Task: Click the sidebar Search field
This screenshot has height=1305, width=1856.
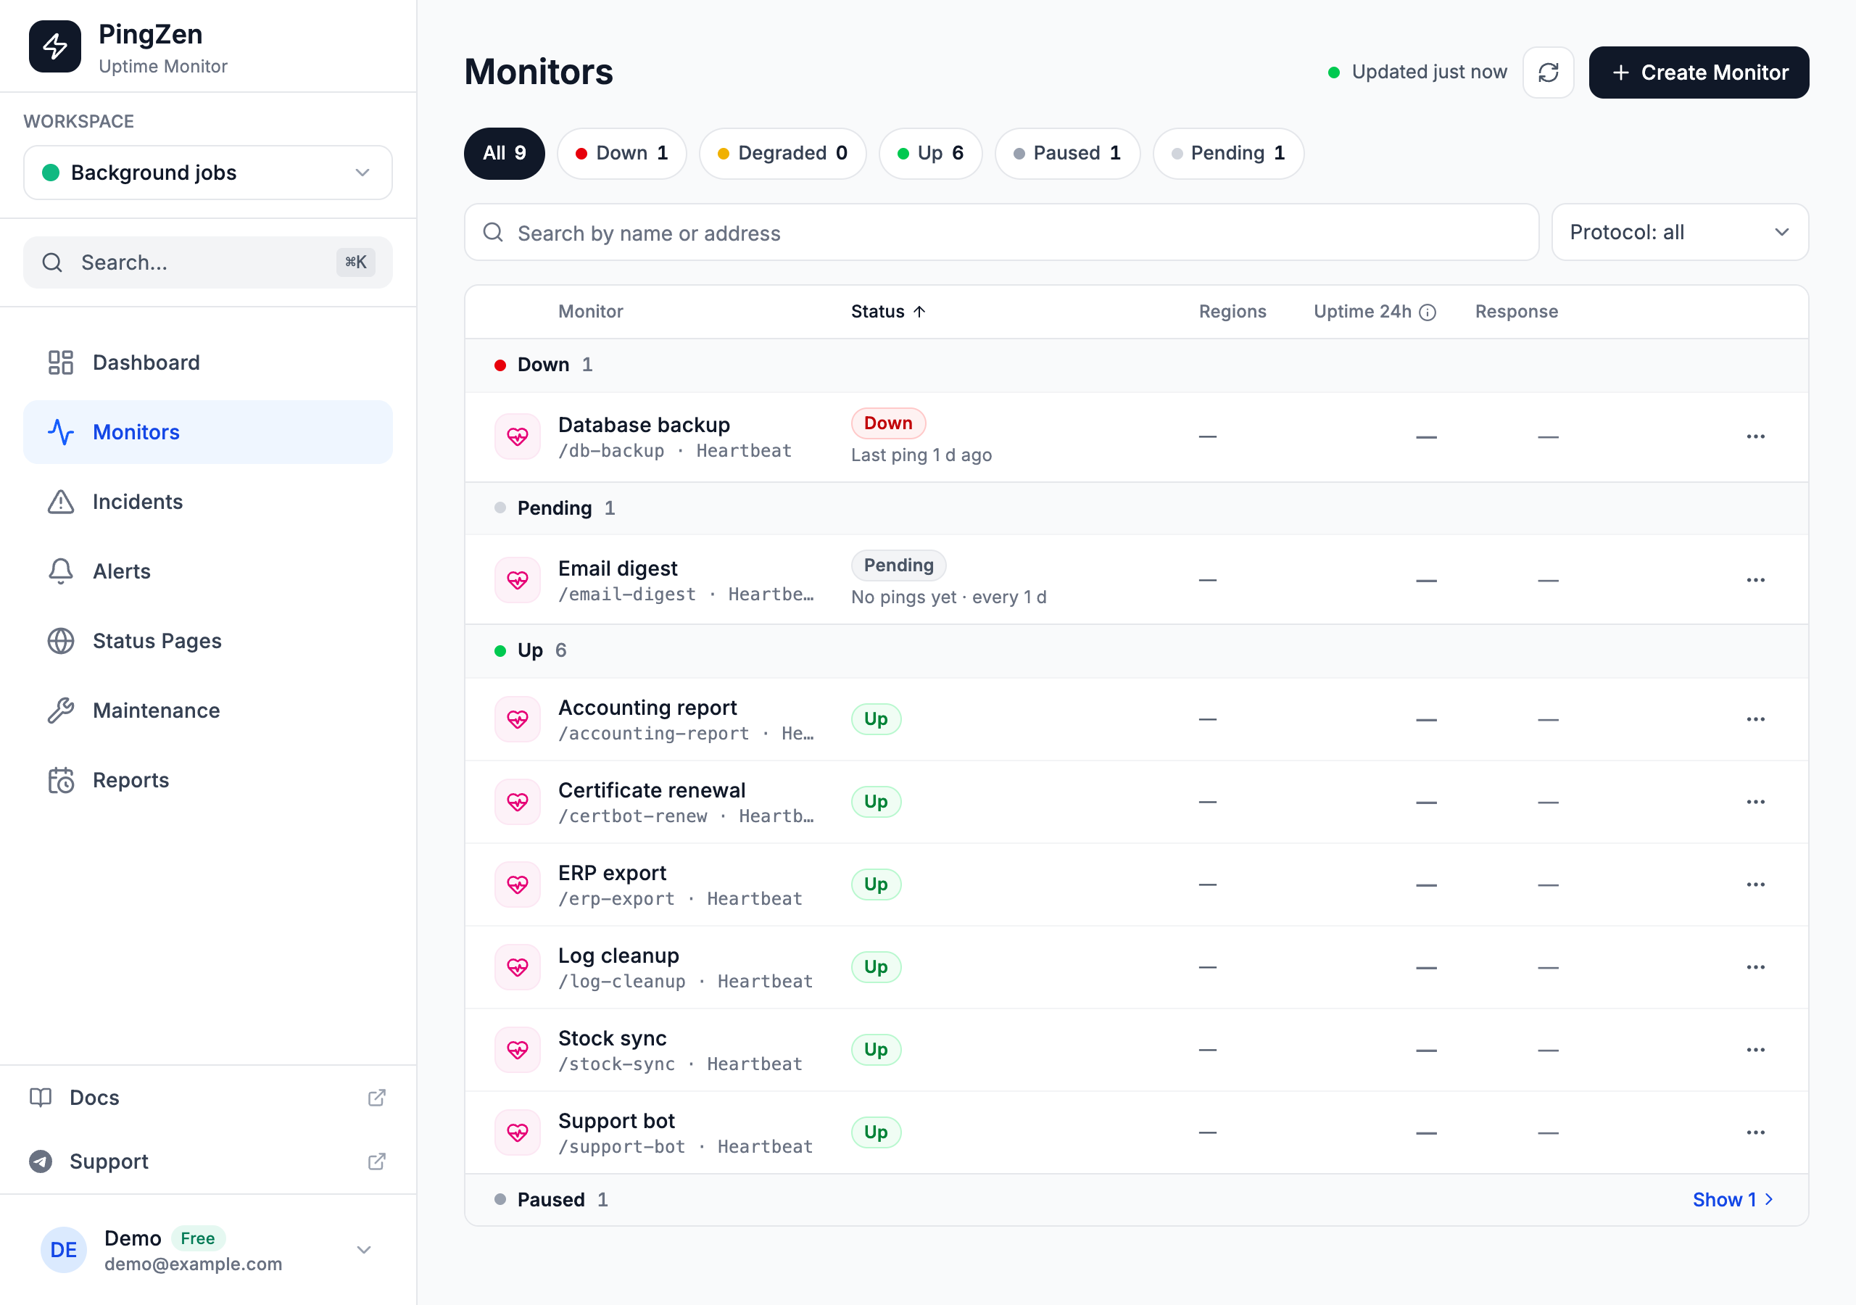Action: (208, 262)
